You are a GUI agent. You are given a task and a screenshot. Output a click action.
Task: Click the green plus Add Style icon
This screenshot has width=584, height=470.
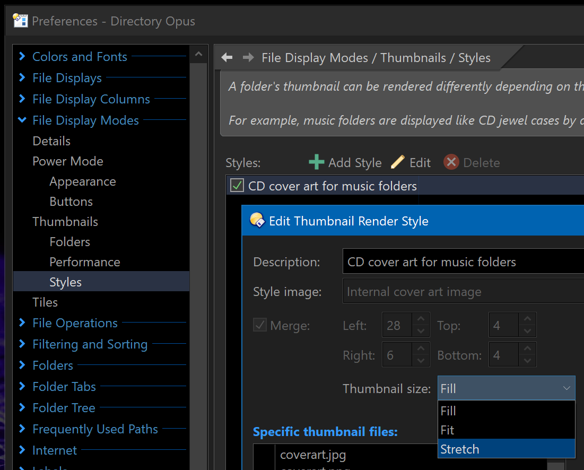coord(316,162)
